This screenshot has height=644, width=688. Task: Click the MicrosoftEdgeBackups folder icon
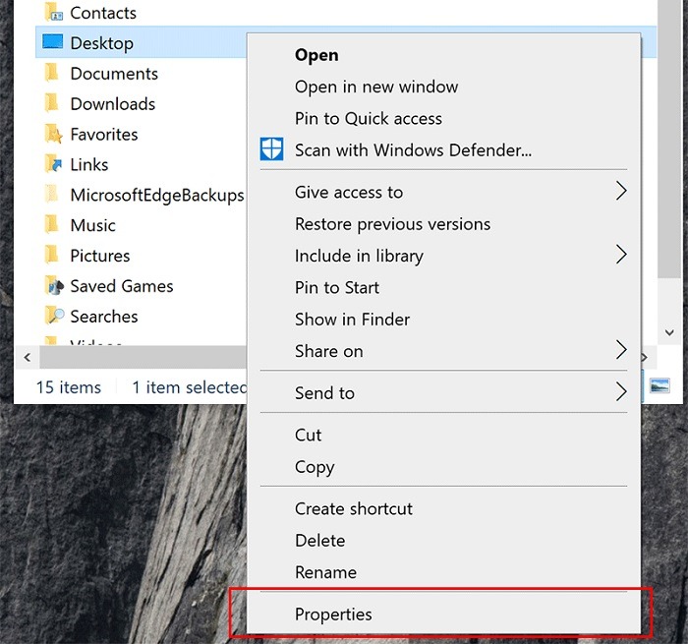click(52, 194)
